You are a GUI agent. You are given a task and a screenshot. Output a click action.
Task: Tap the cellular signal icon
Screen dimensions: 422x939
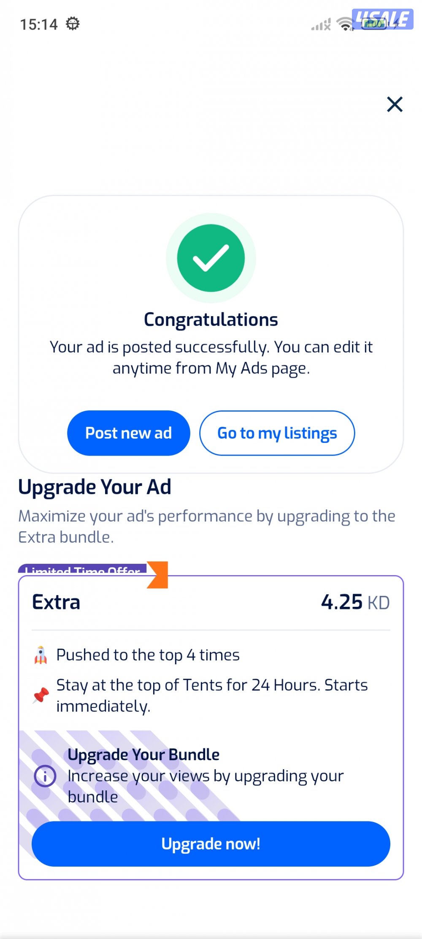click(321, 25)
